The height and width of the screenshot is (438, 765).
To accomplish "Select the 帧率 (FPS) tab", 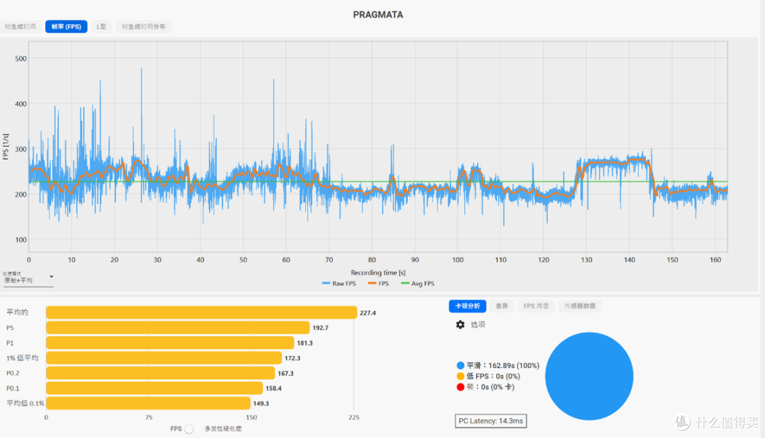I will click(67, 26).
